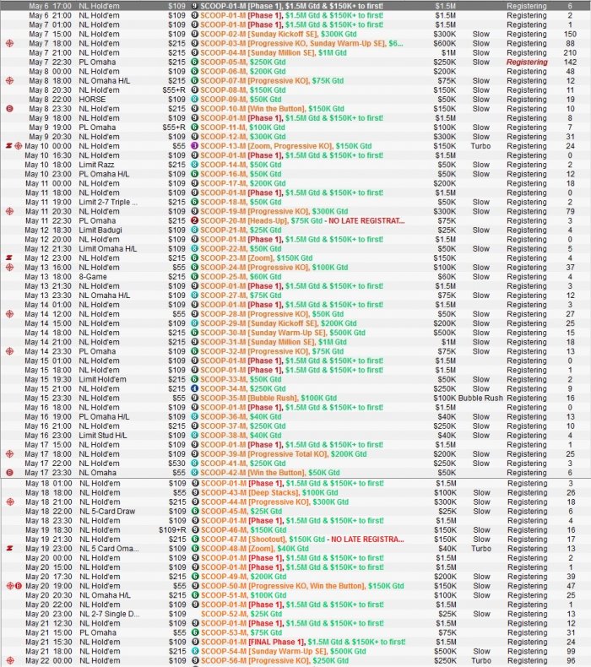Click the KO target icon beside SCOOP-56-M
Viewport: 591px width, 667px height.
point(10,660)
